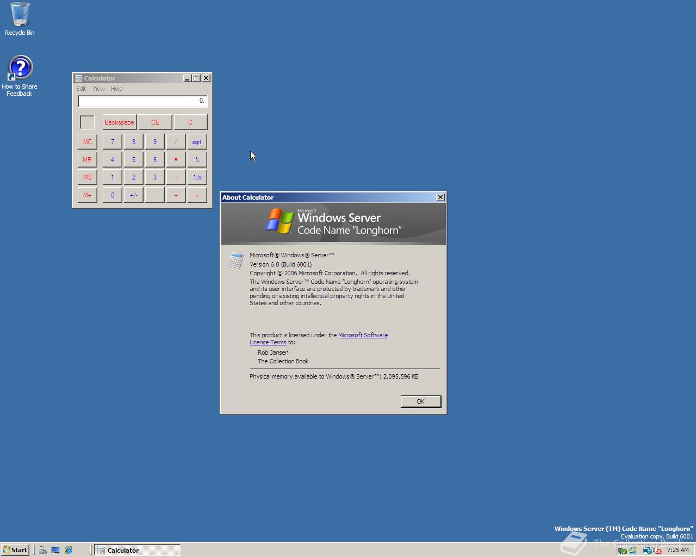Click 'The Collection Book' organization text
Image resolution: width=696 pixels, height=557 pixels.
[283, 361]
